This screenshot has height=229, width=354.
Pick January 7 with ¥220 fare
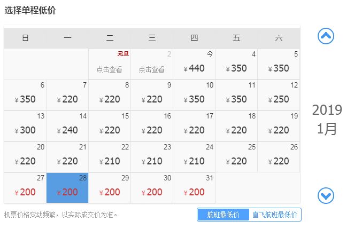67,99
